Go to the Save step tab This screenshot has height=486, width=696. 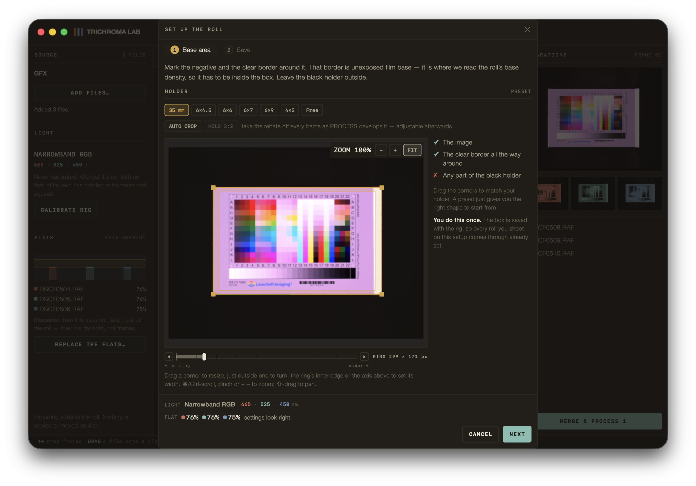(237, 50)
